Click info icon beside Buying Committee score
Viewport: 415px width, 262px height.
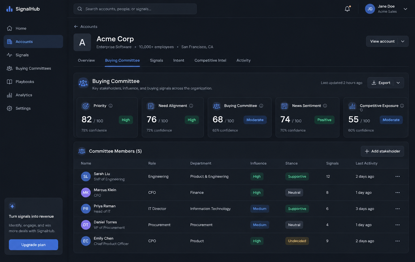coord(261,106)
